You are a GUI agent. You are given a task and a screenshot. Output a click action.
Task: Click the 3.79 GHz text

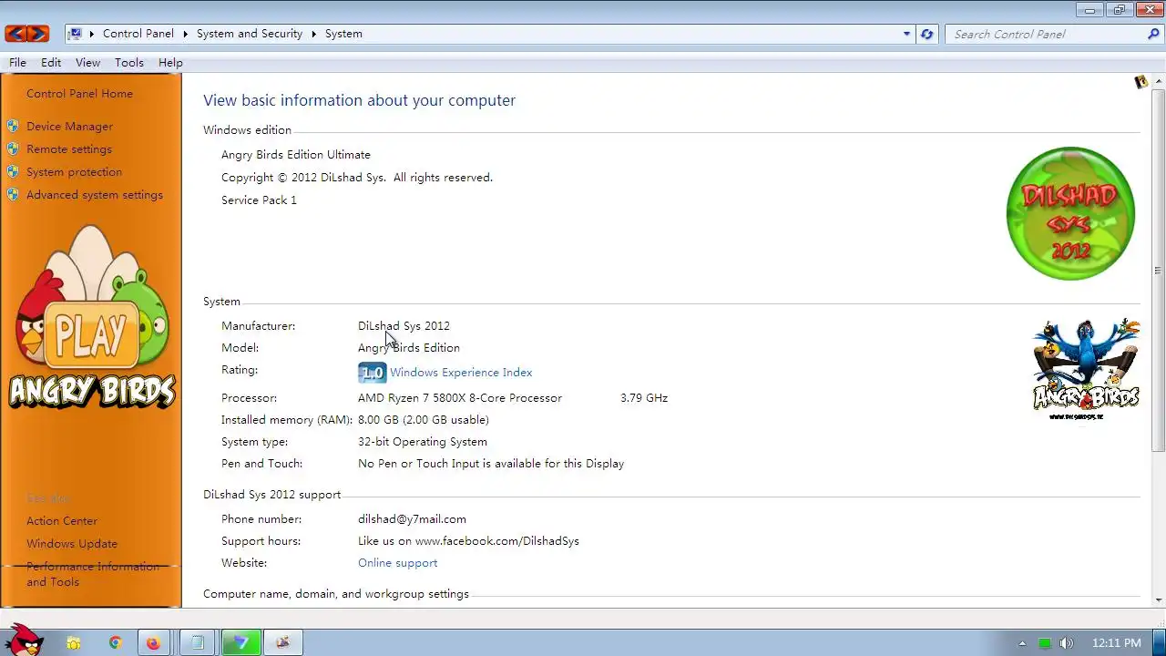(644, 398)
